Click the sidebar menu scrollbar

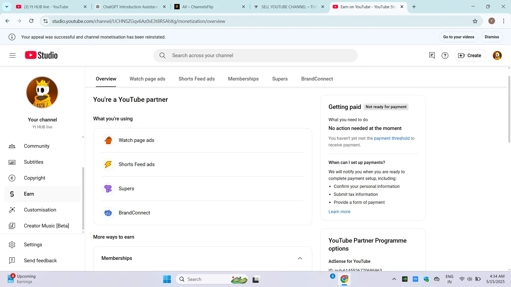83,198
